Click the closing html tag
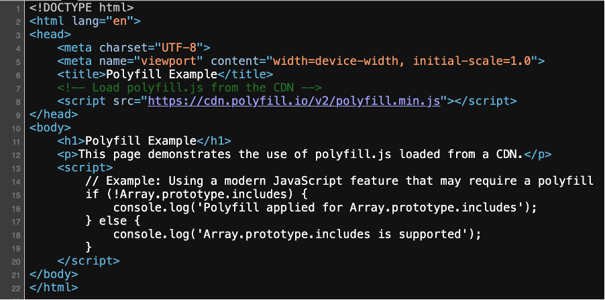This screenshot has width=605, height=300. (x=54, y=287)
